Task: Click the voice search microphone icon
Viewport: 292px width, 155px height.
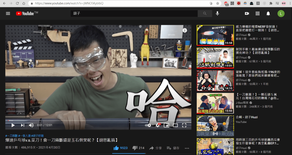Action: pyautogui.click(x=218, y=13)
